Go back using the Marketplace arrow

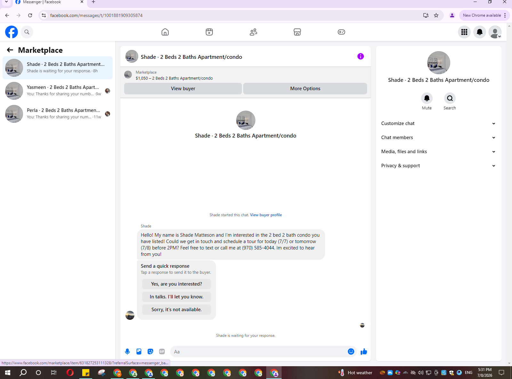coord(10,50)
